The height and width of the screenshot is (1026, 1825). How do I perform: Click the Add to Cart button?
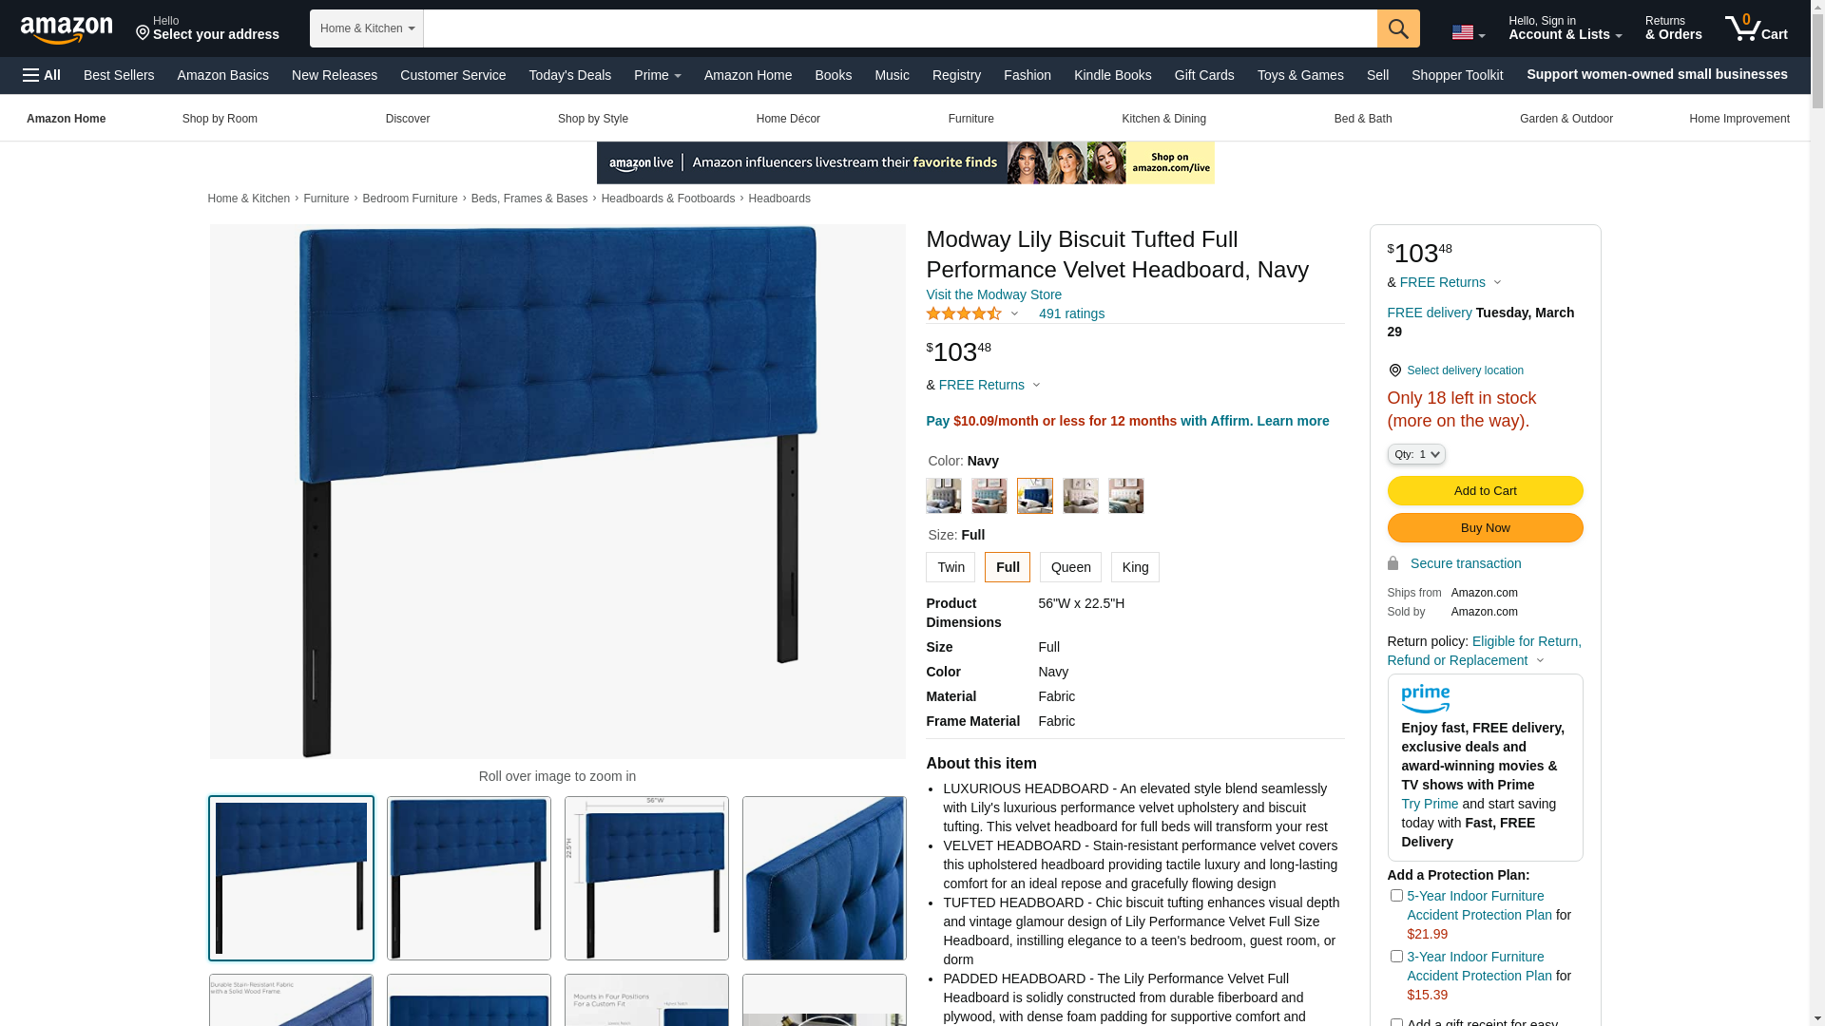tap(1485, 490)
